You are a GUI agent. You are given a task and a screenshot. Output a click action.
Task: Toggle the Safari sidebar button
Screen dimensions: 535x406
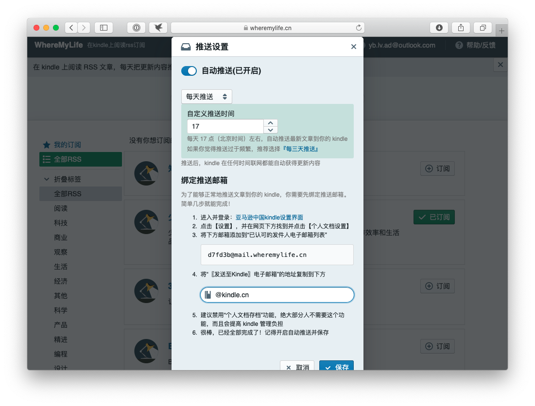(x=104, y=28)
